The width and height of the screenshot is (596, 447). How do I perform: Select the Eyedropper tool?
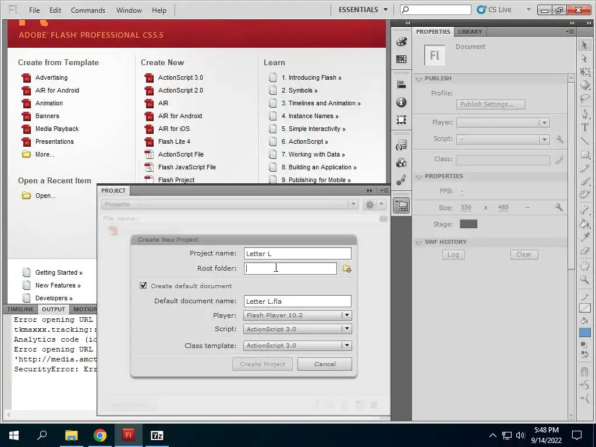point(584,237)
